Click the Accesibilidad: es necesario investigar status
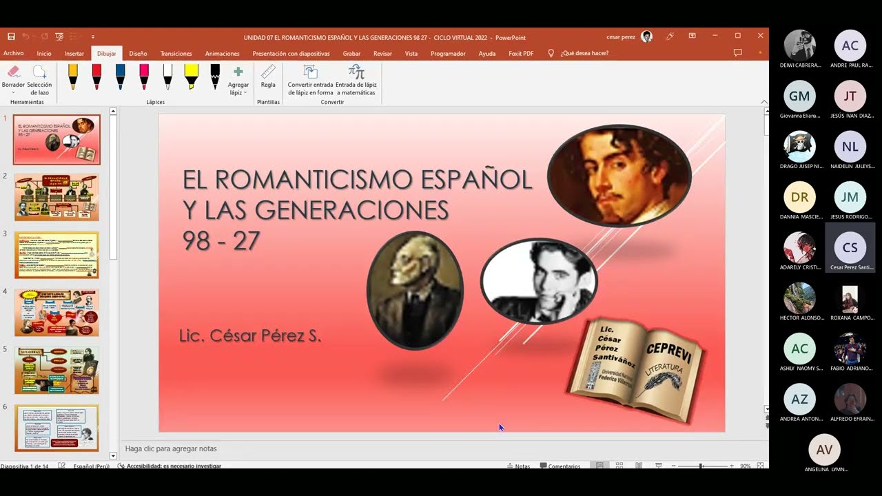Viewport: 882px width, 496px height. click(170, 466)
